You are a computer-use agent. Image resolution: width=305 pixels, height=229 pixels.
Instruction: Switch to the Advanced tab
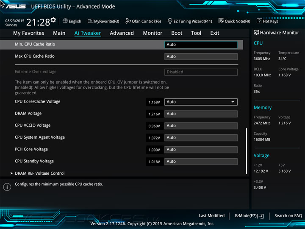pos(122,33)
